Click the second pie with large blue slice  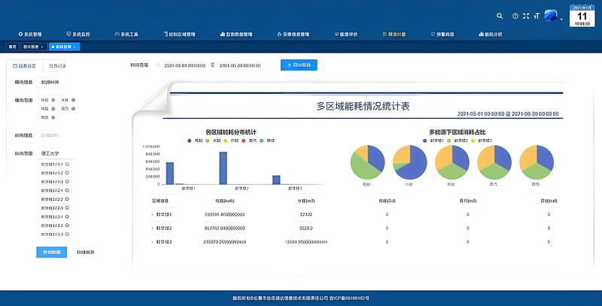[409, 162]
